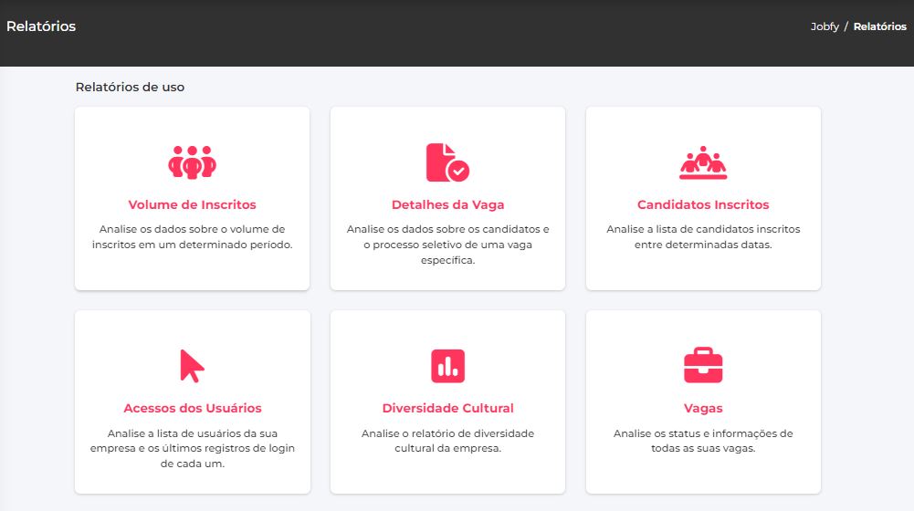Click the document checkmark Detalhes da Vaga icon

click(x=447, y=162)
